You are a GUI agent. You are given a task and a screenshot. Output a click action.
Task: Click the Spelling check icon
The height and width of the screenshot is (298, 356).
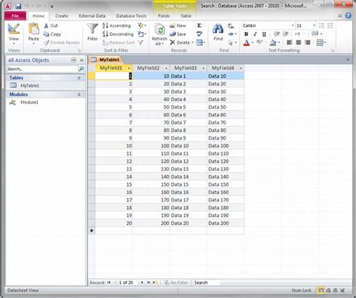200,34
